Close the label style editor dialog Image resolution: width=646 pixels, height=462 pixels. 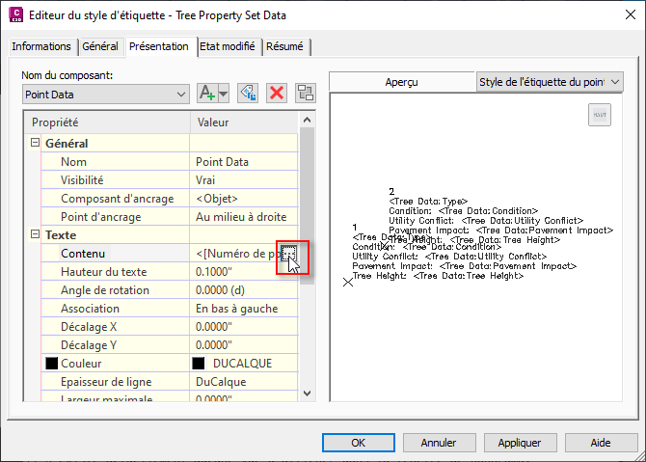tap(631, 14)
